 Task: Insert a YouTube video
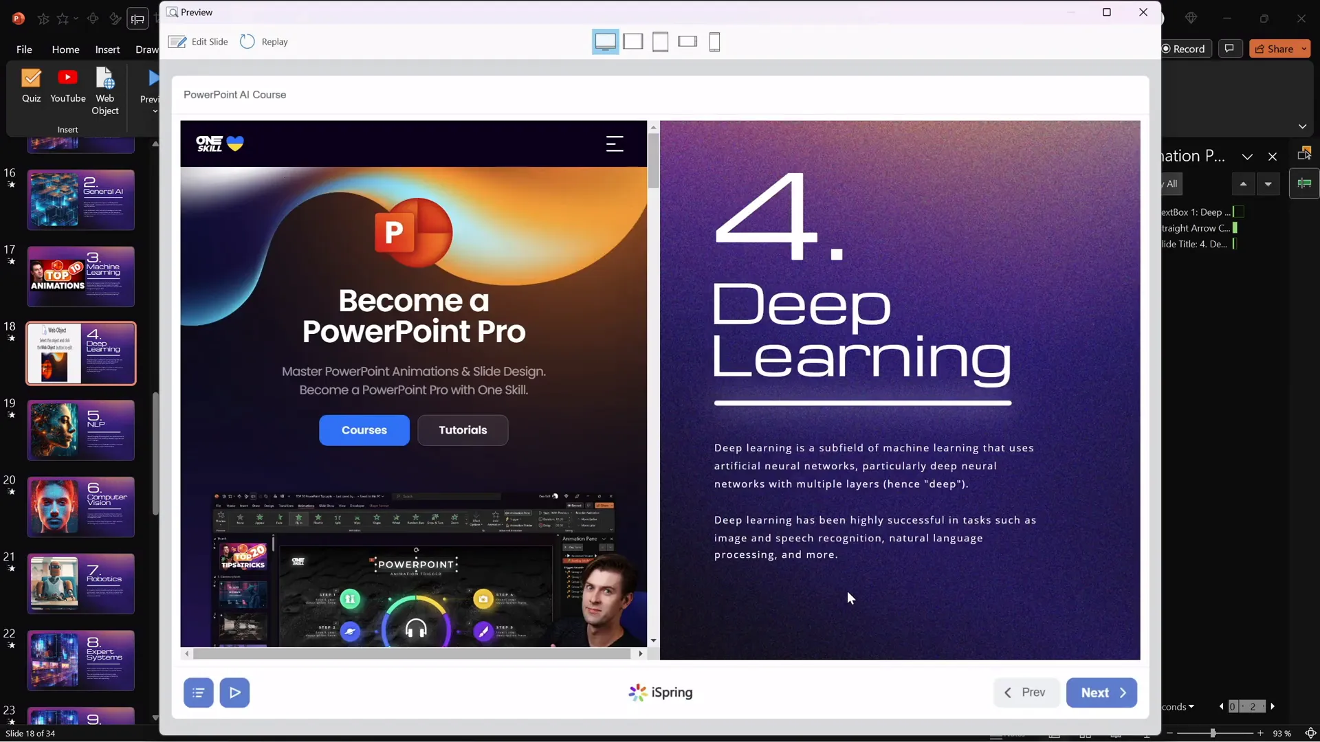pos(68,87)
